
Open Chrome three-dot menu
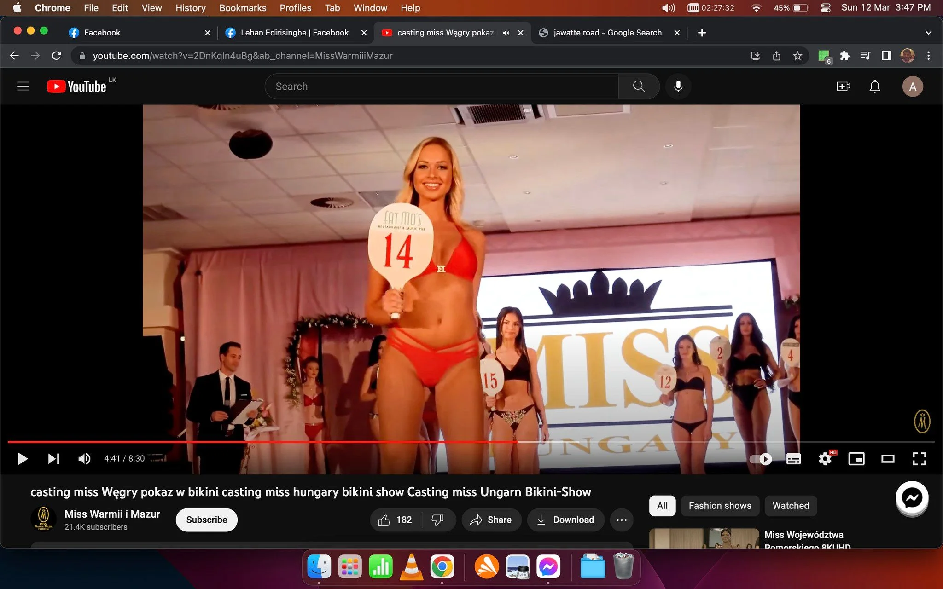click(x=928, y=56)
